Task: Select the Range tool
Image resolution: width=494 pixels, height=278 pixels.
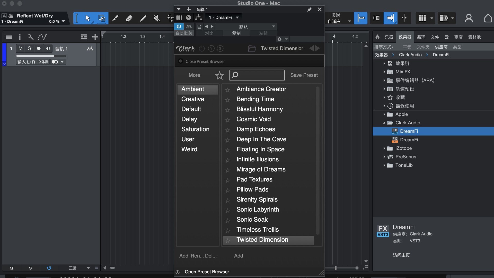Action: point(102,18)
